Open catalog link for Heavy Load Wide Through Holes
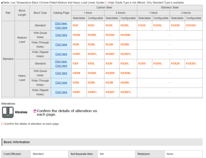Image resolution: width=206 pixels, height=158 pixels. tap(61, 82)
